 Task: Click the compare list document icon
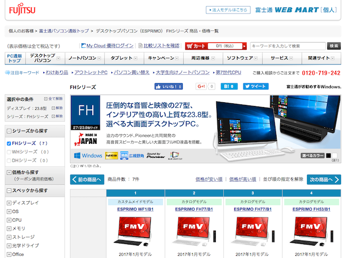[140, 45]
